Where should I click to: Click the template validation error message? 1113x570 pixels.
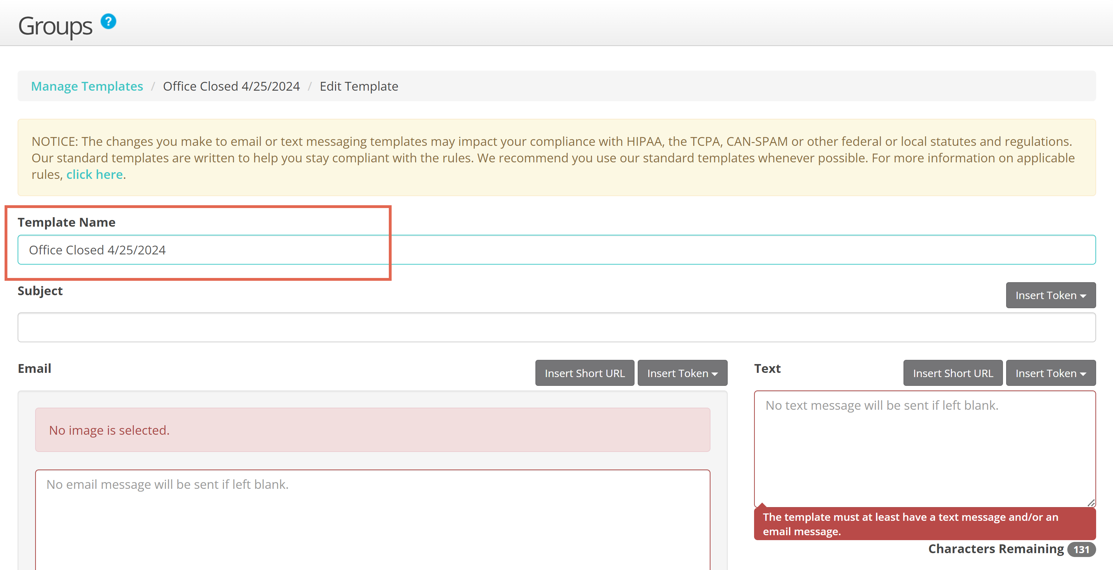point(925,524)
